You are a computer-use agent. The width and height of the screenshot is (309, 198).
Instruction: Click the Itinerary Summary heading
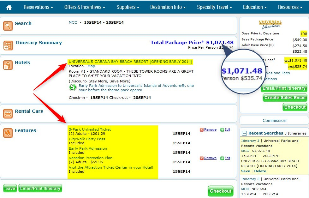(39, 43)
